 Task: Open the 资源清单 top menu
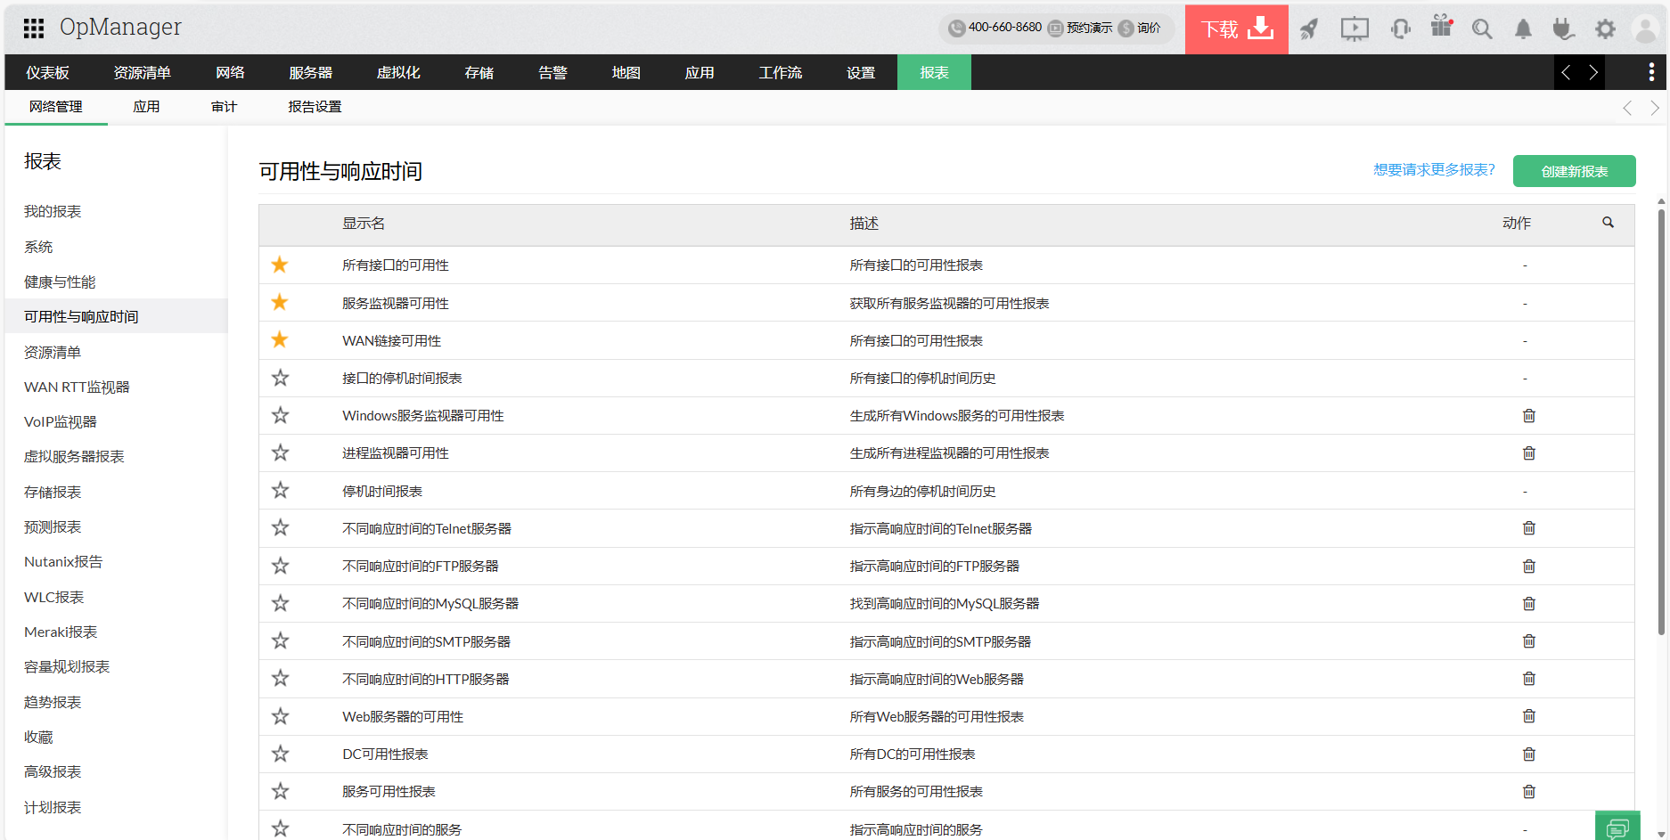point(143,73)
